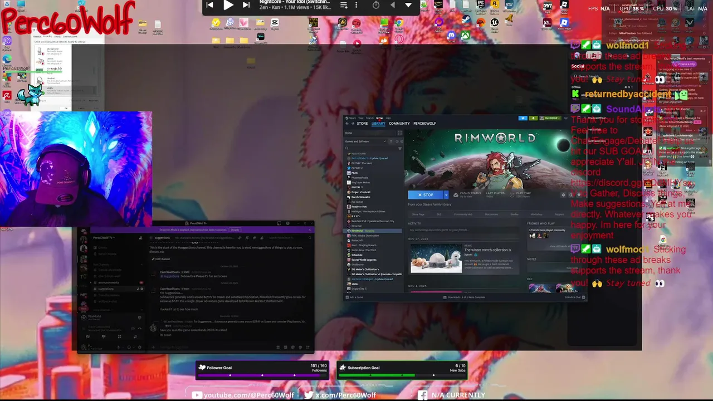Screen dimensions: 713x401
Task: Switch Steam library to collections grid view
Action: 399,133
